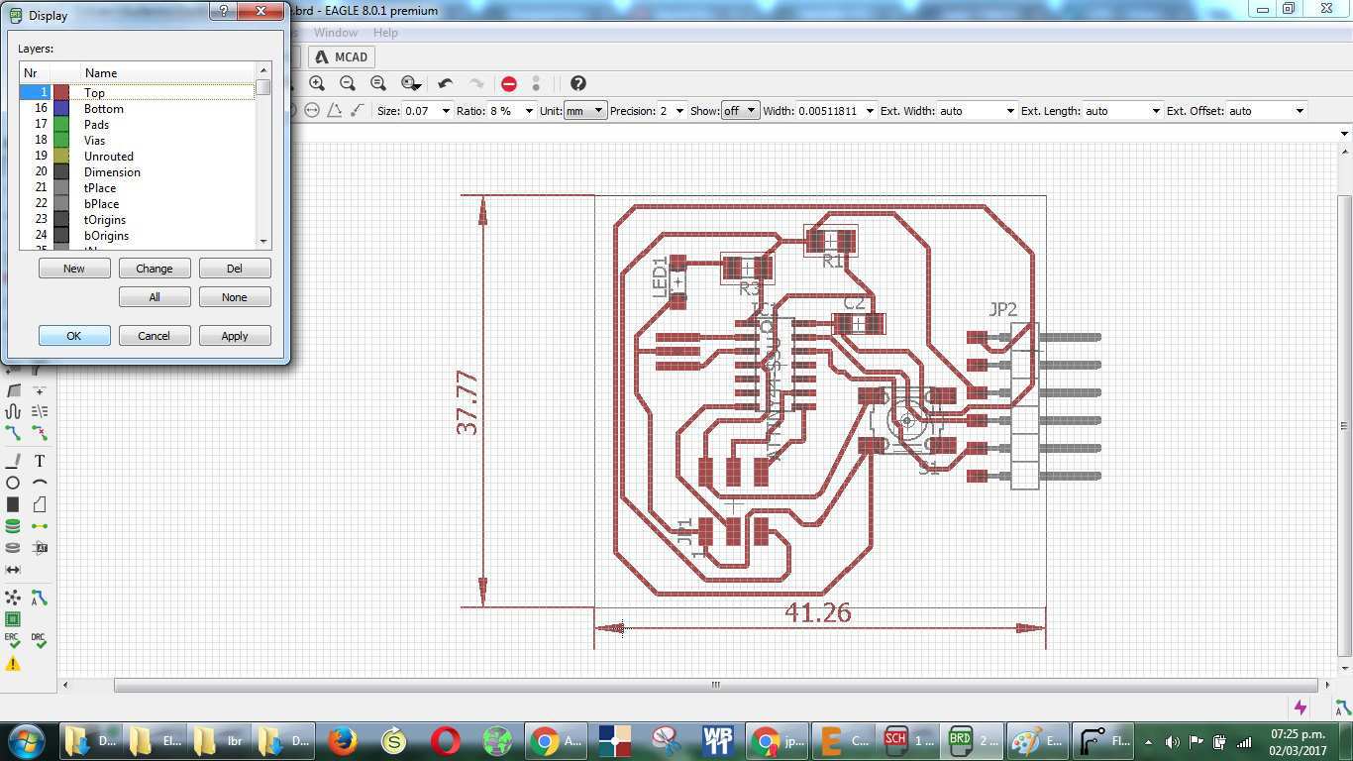Screen dimensions: 1353x761
Task: Click the canvas horizontal scrollbar
Action: click(x=715, y=685)
